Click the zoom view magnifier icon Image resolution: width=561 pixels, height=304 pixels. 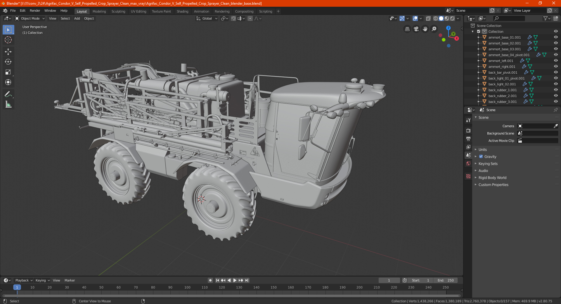tap(434, 29)
